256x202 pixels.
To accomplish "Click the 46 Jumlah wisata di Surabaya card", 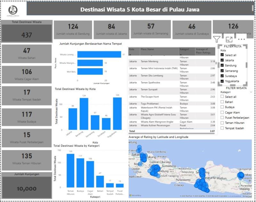I will 192,29.
